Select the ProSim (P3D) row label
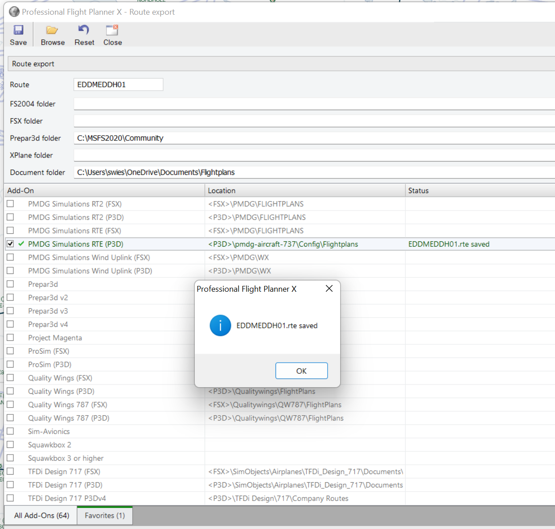The image size is (555, 529). tap(49, 364)
